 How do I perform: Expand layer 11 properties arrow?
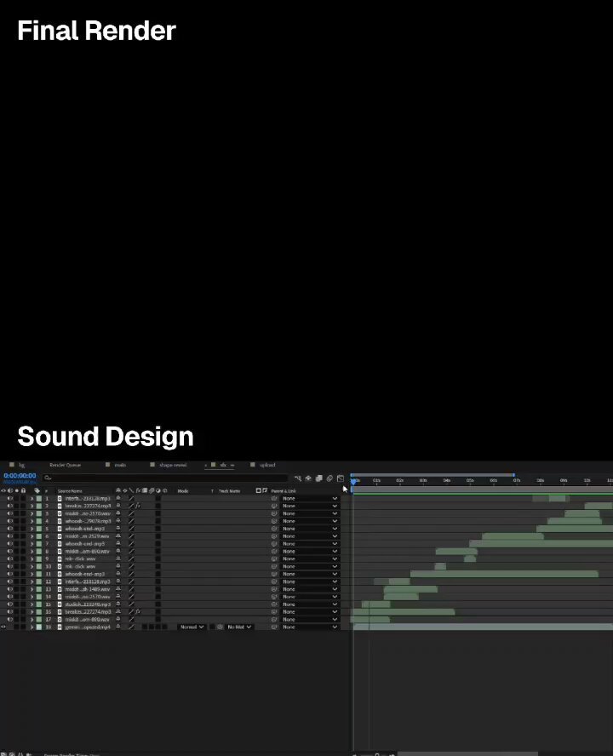click(x=32, y=574)
